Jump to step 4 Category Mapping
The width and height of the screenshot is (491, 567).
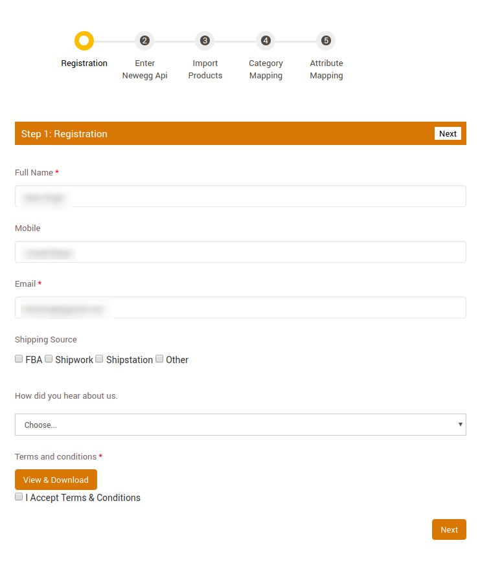[x=266, y=40]
